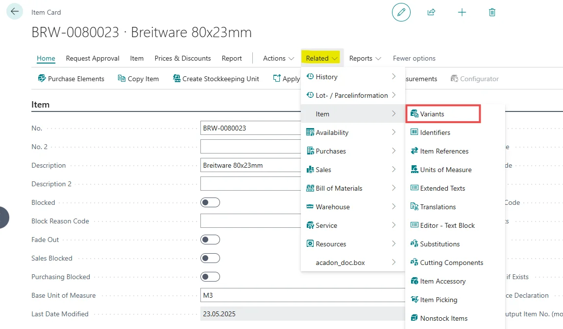The image size is (563, 329).
Task: Click the pencil edit icon
Action: point(401,12)
